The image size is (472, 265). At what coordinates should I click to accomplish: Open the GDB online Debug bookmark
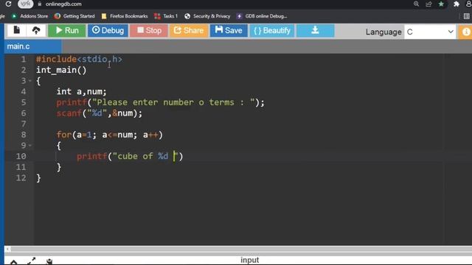[x=262, y=16]
